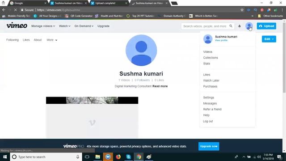Click the Sushma kumari name in the menu
Viewport: 286px width, 161px height.
coord(226,37)
